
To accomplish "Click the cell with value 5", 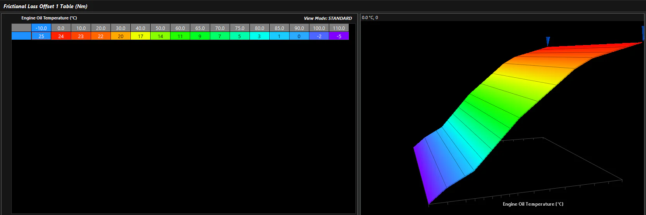I will (x=240, y=36).
